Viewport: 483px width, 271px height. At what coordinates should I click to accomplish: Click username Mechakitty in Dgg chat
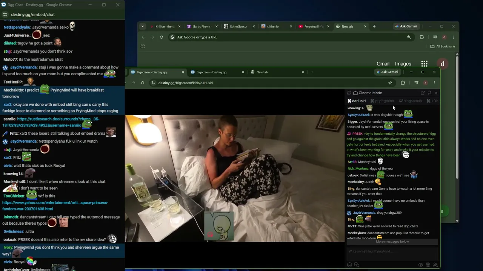click(13, 90)
